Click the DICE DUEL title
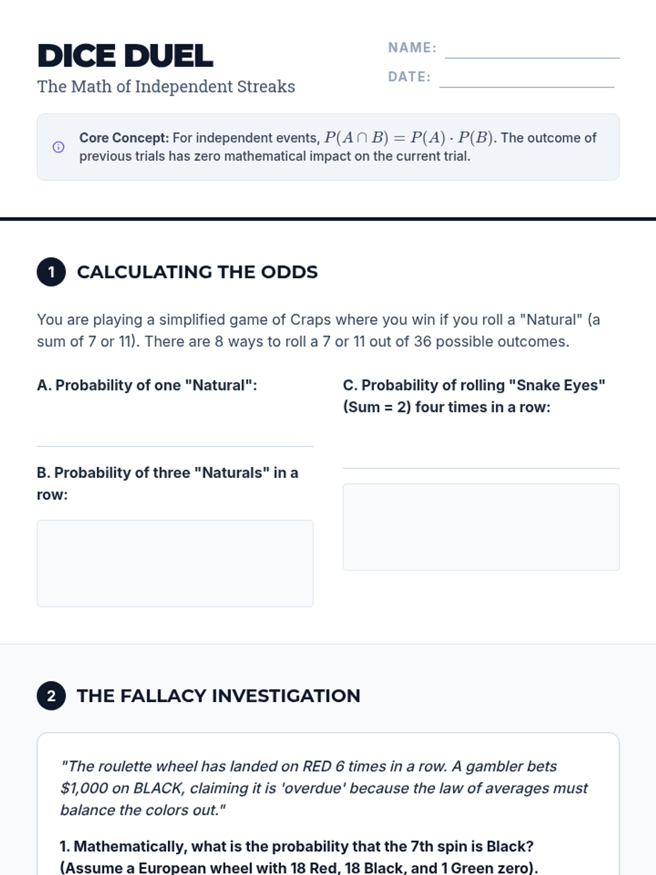 pos(125,56)
